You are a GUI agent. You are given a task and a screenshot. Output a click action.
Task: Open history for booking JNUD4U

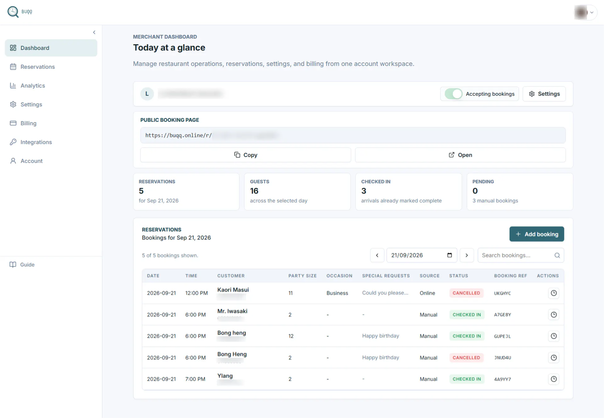pyautogui.click(x=554, y=358)
